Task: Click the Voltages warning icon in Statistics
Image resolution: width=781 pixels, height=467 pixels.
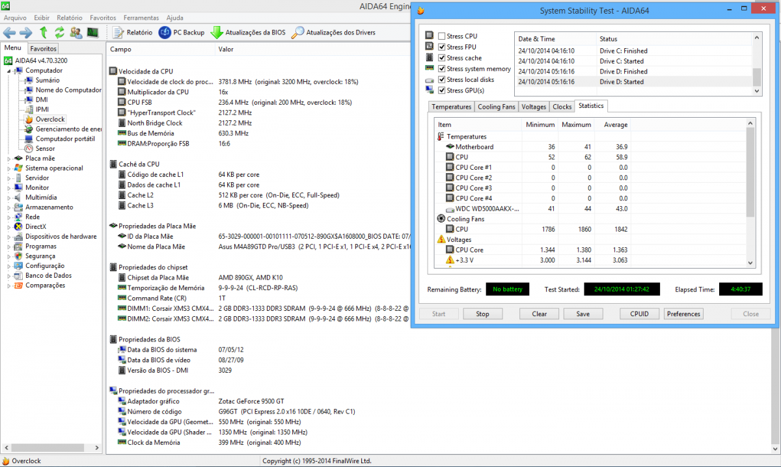Action: (441, 239)
